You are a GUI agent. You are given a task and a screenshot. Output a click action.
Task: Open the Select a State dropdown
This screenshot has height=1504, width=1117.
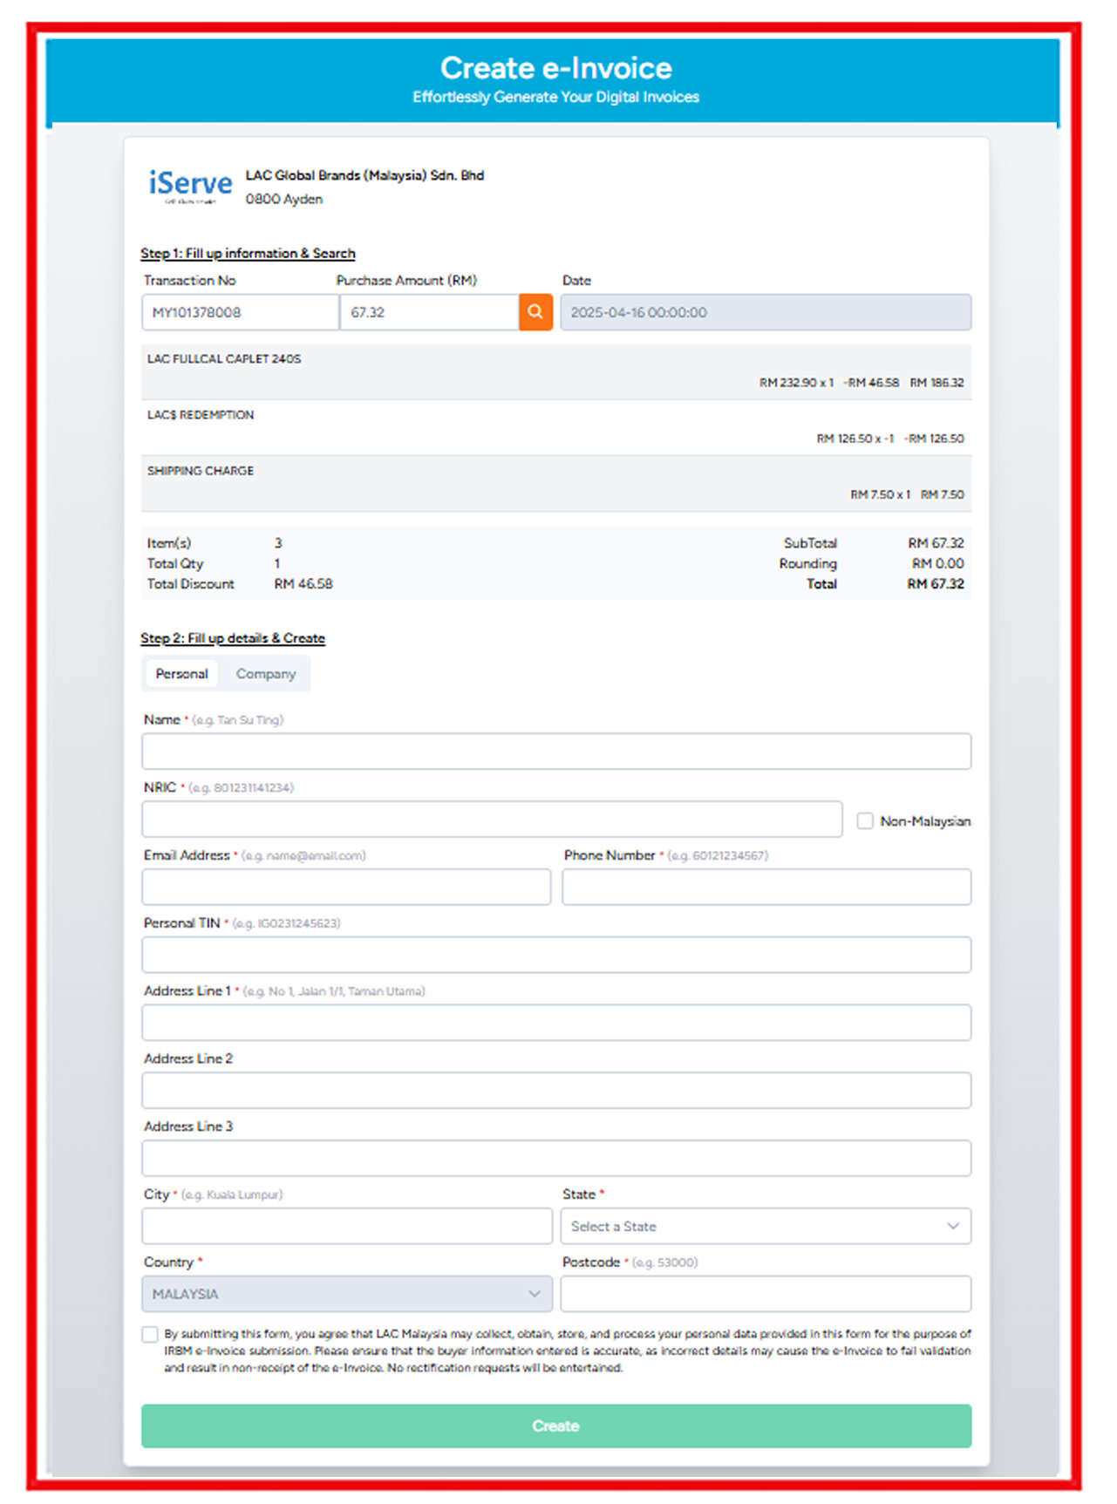(765, 1227)
